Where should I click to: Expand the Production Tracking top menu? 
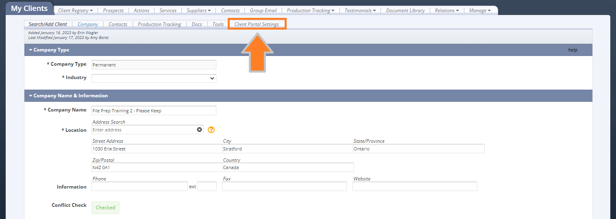pyautogui.click(x=311, y=11)
